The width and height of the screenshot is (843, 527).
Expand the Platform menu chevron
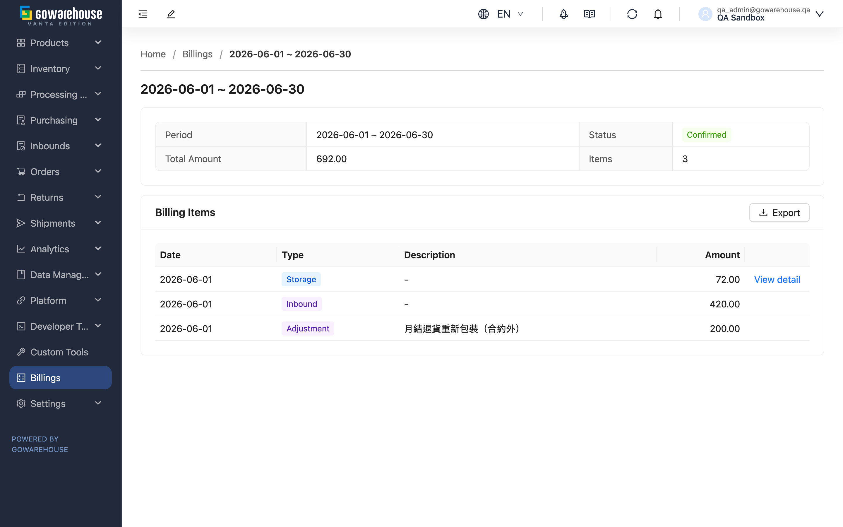click(x=98, y=300)
